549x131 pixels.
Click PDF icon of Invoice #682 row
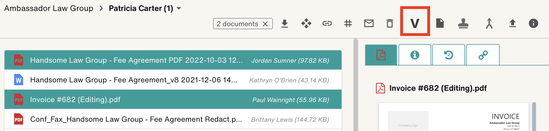(19, 100)
